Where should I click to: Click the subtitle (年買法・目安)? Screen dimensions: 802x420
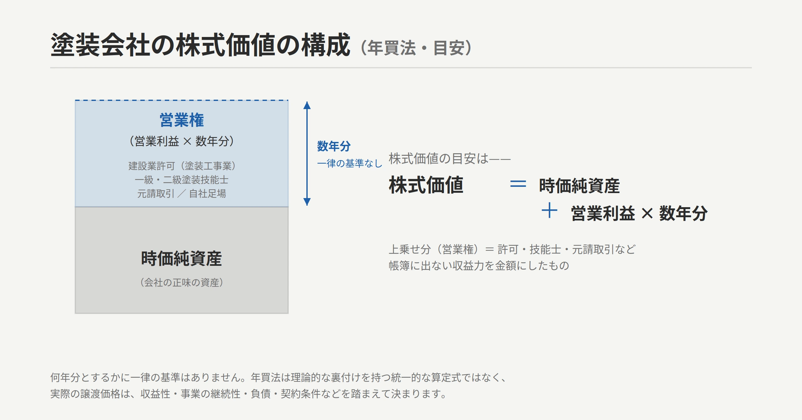[416, 48]
